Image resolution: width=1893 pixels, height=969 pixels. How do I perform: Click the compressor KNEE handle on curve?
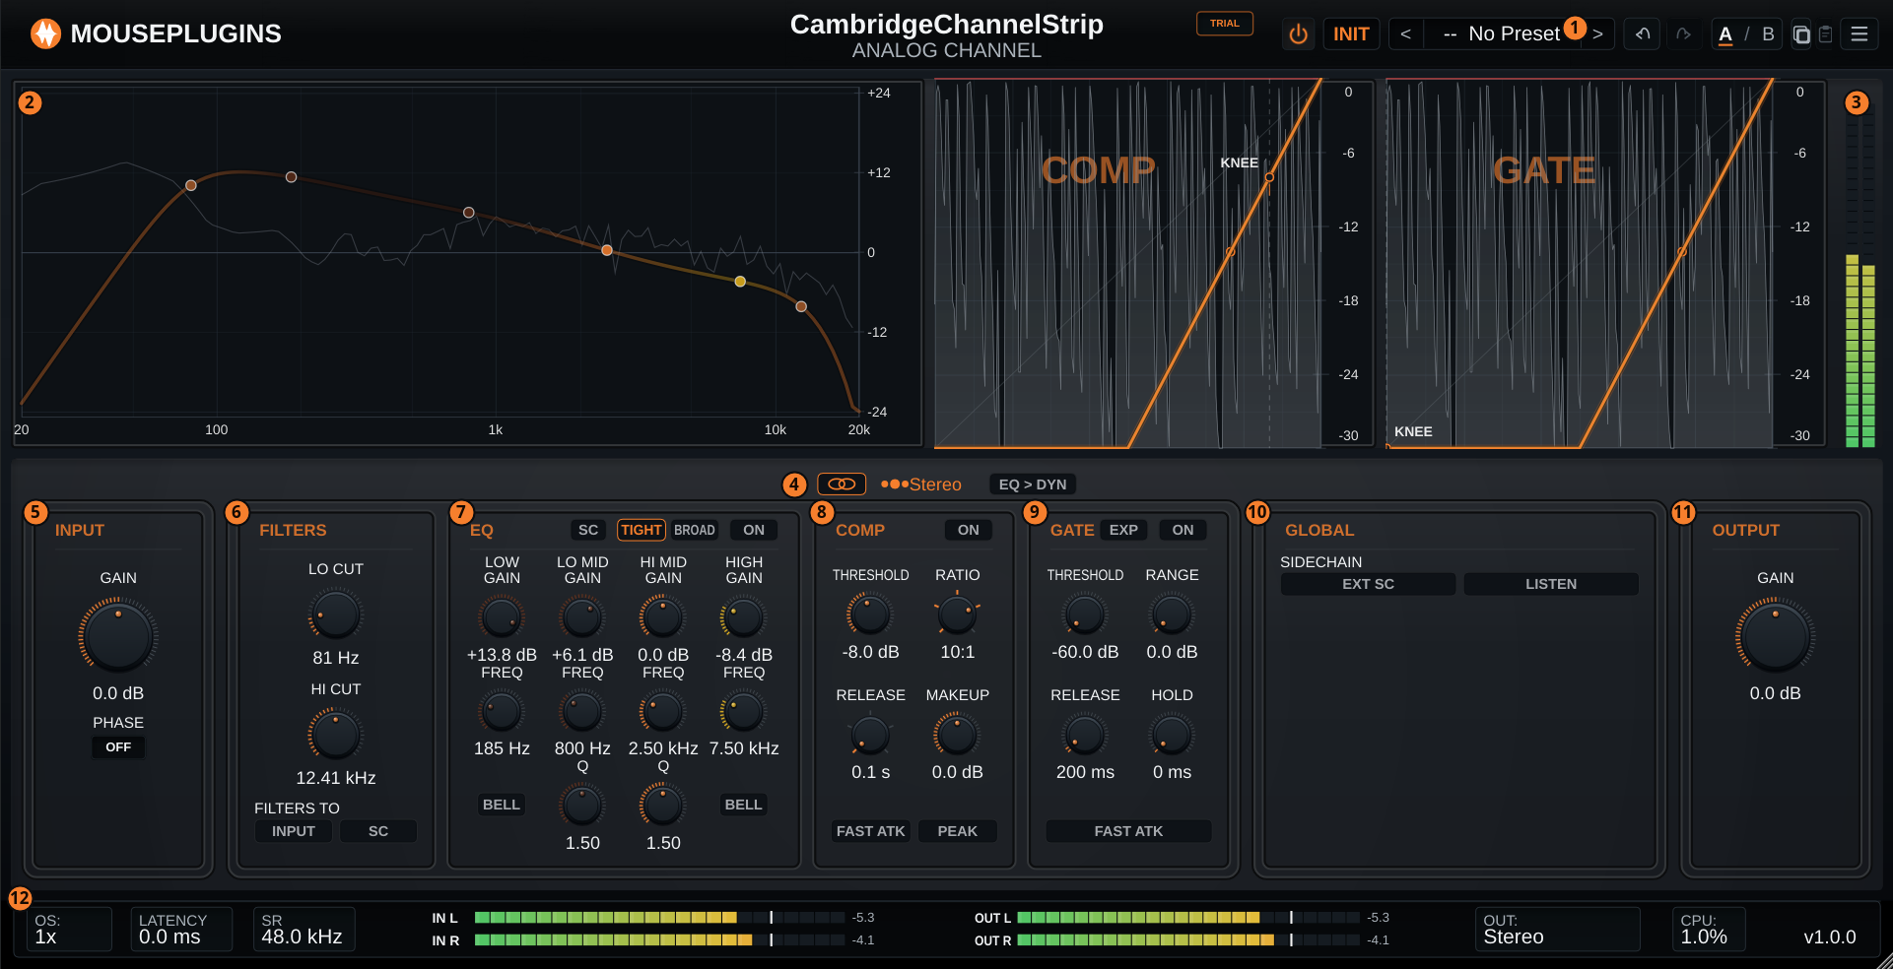point(1269,177)
